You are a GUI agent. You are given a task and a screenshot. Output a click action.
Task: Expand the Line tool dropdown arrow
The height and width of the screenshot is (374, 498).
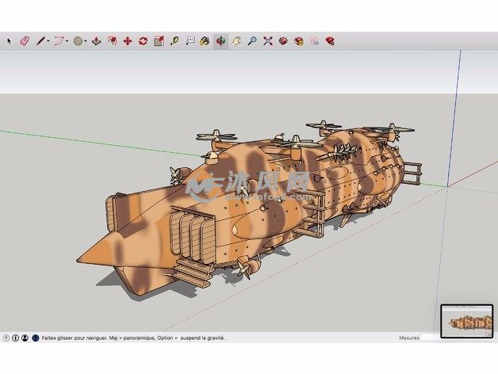coord(48,40)
